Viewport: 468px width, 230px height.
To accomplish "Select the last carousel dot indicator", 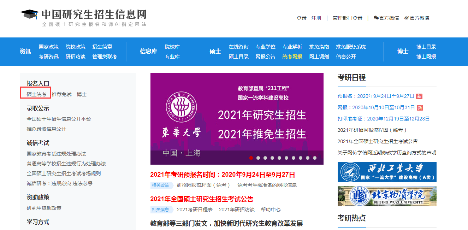I will coord(315,158).
